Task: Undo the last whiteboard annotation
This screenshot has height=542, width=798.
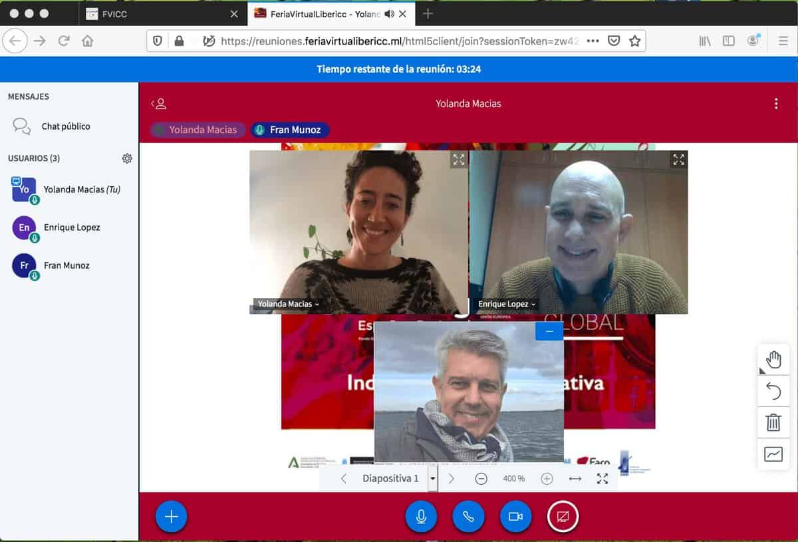Action: [x=773, y=391]
